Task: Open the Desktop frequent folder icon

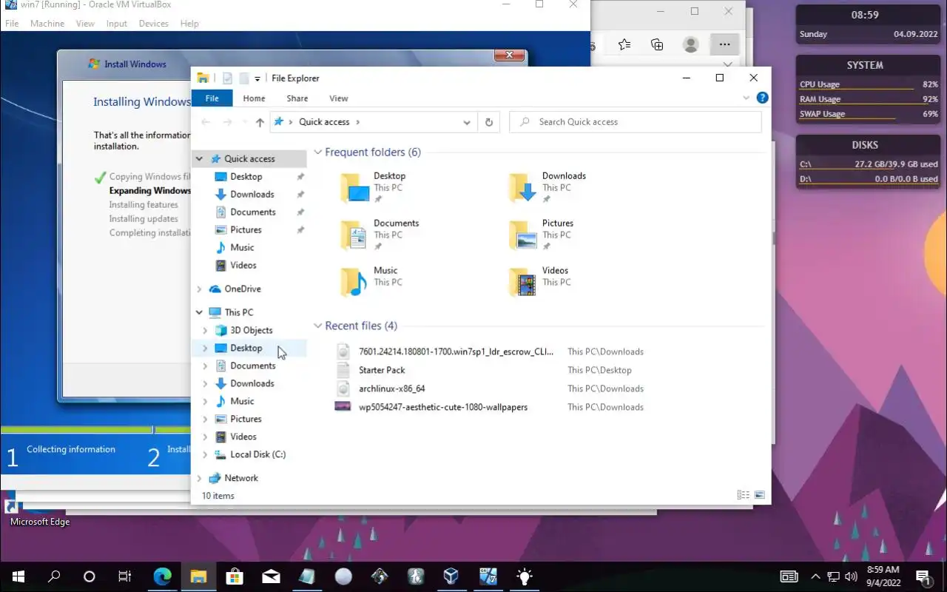Action: coord(354,188)
